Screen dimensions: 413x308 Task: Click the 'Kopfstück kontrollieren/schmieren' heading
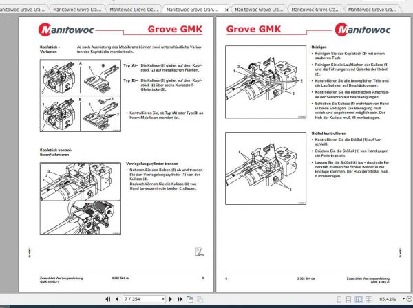click(56, 153)
